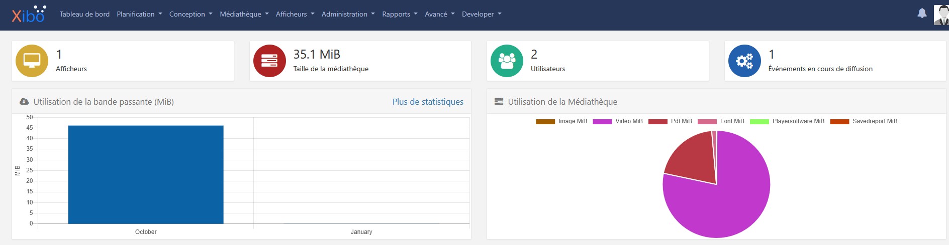Open the Developer menu
The image size is (949, 245).
[482, 14]
